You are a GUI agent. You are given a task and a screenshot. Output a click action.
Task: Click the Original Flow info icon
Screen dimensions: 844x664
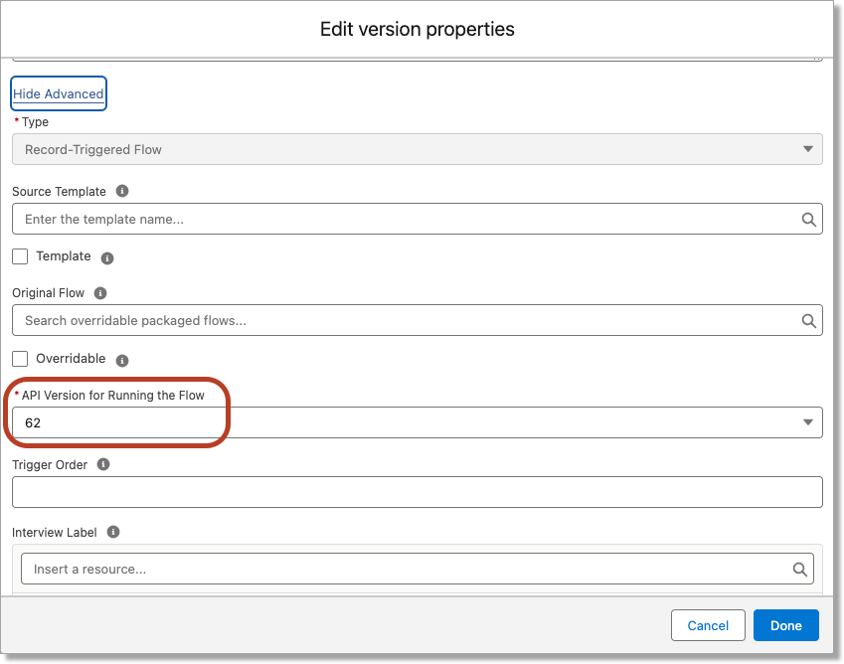point(100,293)
